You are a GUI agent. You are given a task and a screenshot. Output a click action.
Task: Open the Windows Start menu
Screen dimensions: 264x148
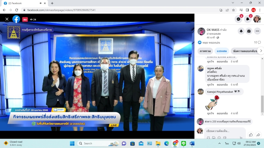72,144
